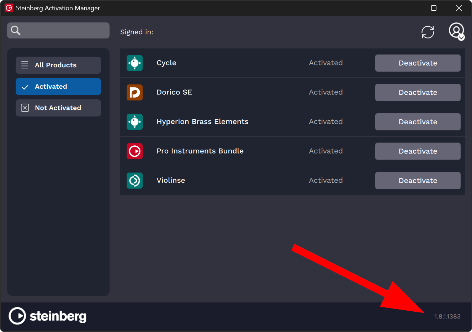Select the Activated filter
472x332 pixels.
pyautogui.click(x=58, y=87)
